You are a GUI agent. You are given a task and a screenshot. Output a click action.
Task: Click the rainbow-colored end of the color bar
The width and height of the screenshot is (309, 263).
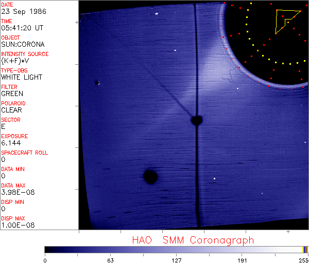(x=305, y=249)
